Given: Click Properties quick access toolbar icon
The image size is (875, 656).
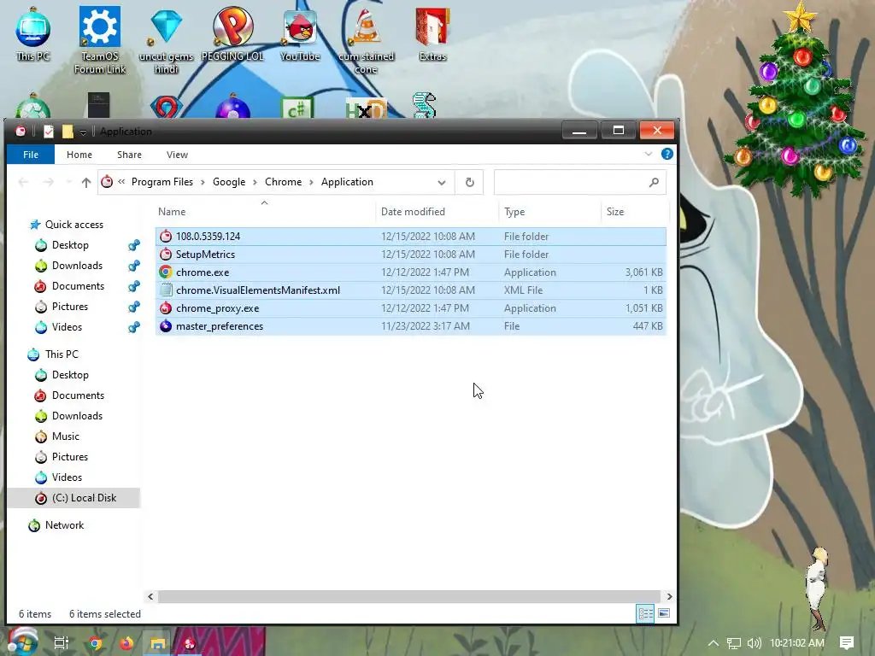Looking at the screenshot, I should coord(49,131).
